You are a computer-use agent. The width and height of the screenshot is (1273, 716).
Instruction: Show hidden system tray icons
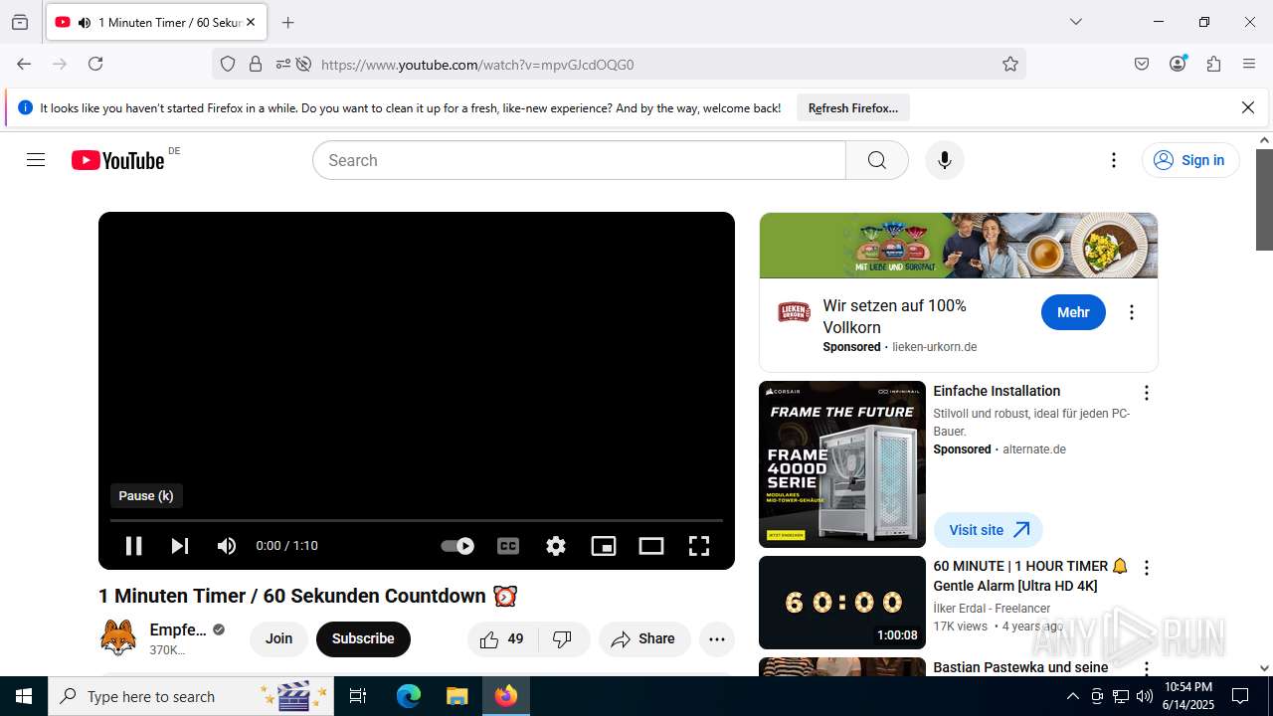coord(1072,696)
